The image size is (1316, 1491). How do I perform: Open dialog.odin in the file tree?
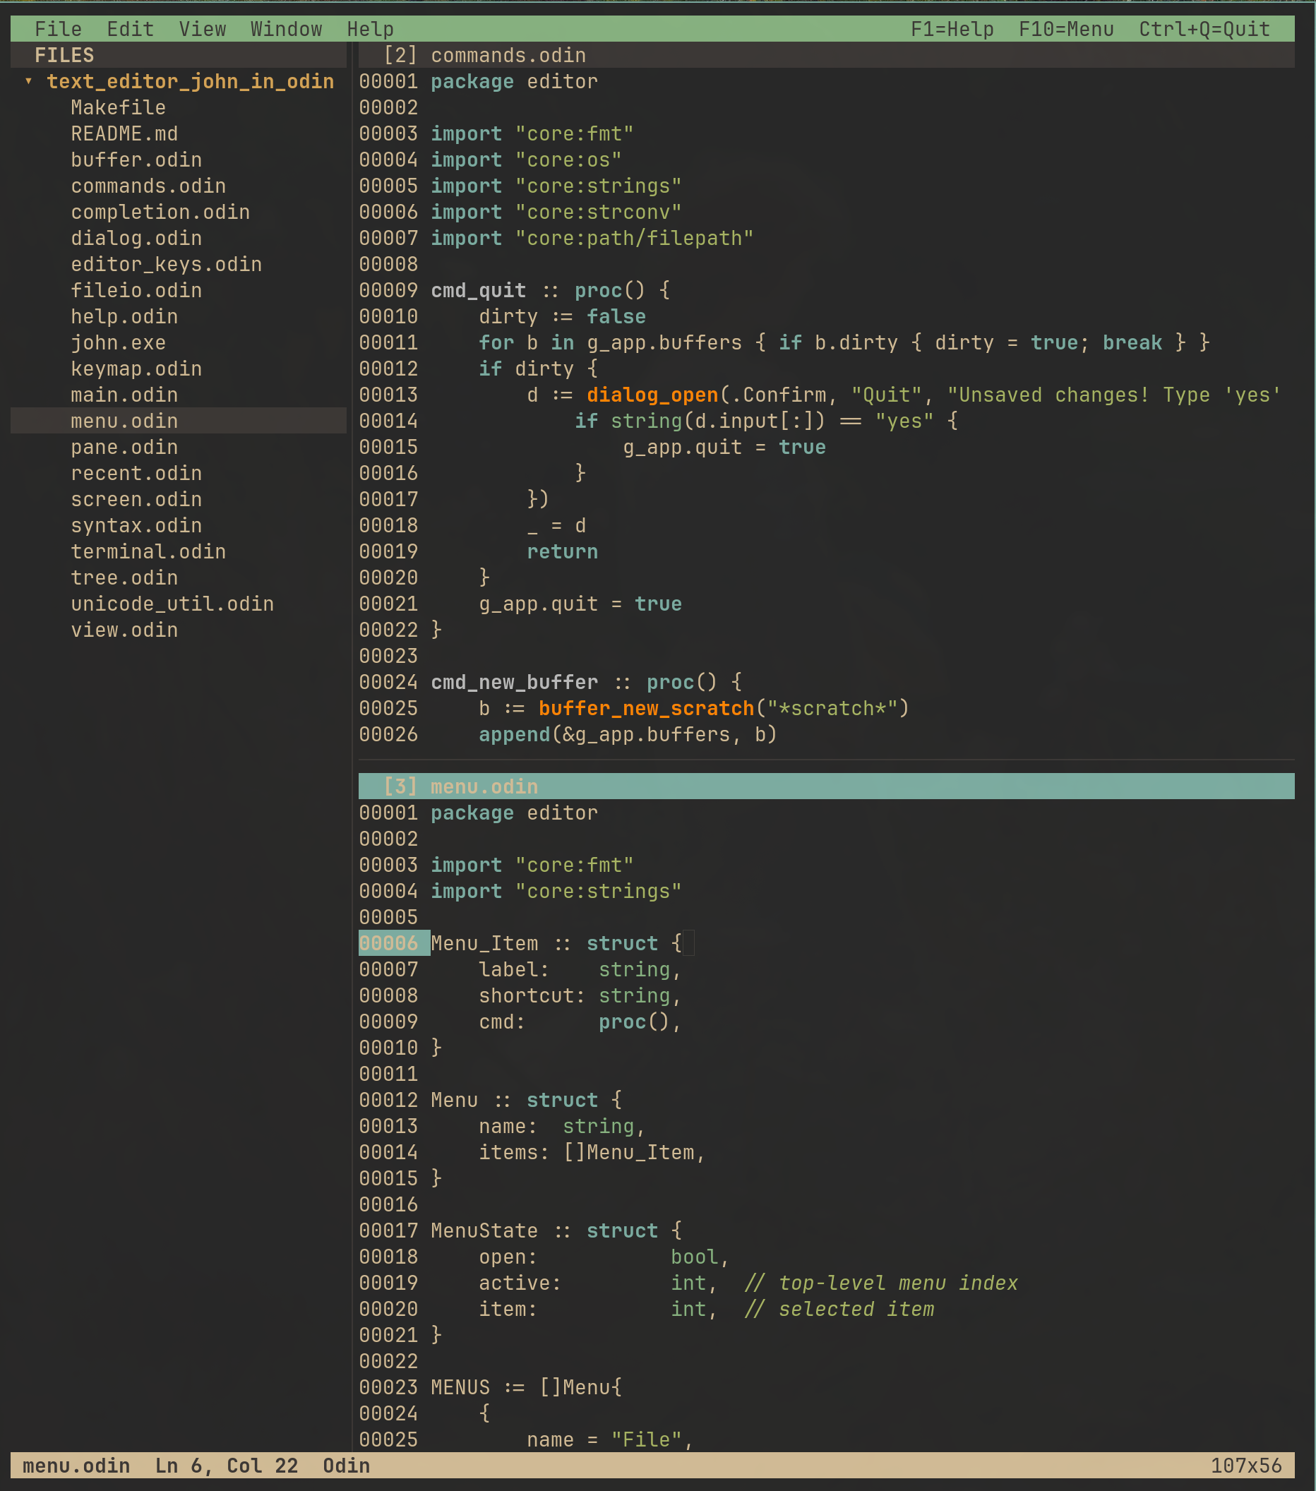[x=136, y=239]
